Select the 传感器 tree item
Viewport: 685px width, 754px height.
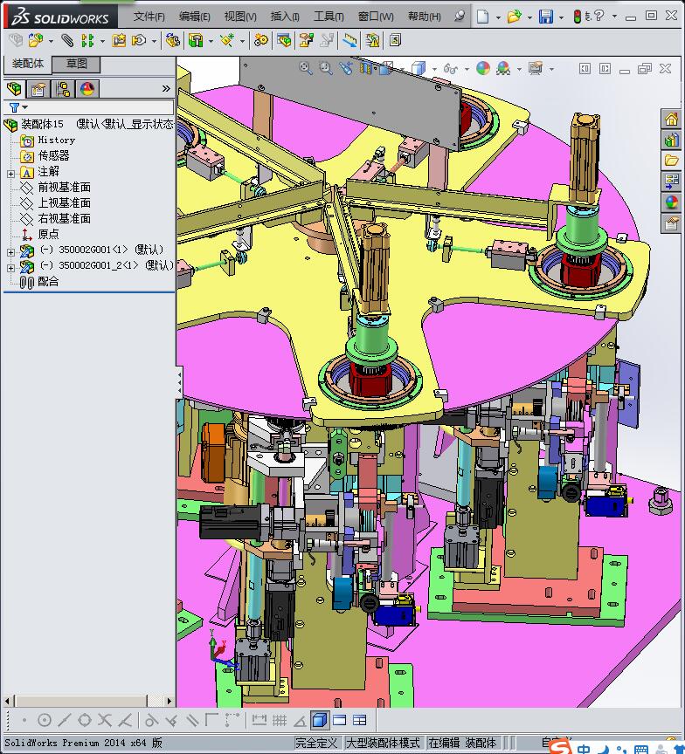coord(53,156)
